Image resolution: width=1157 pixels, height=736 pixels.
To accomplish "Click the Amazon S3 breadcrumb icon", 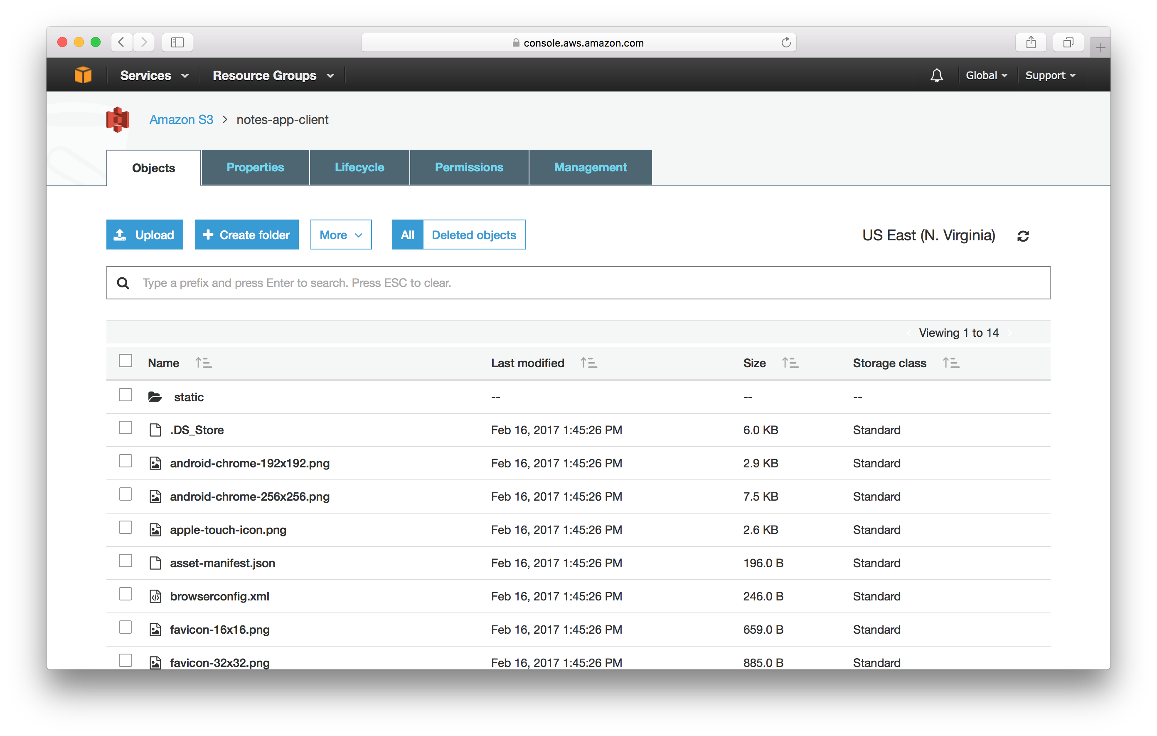I will tap(118, 119).
